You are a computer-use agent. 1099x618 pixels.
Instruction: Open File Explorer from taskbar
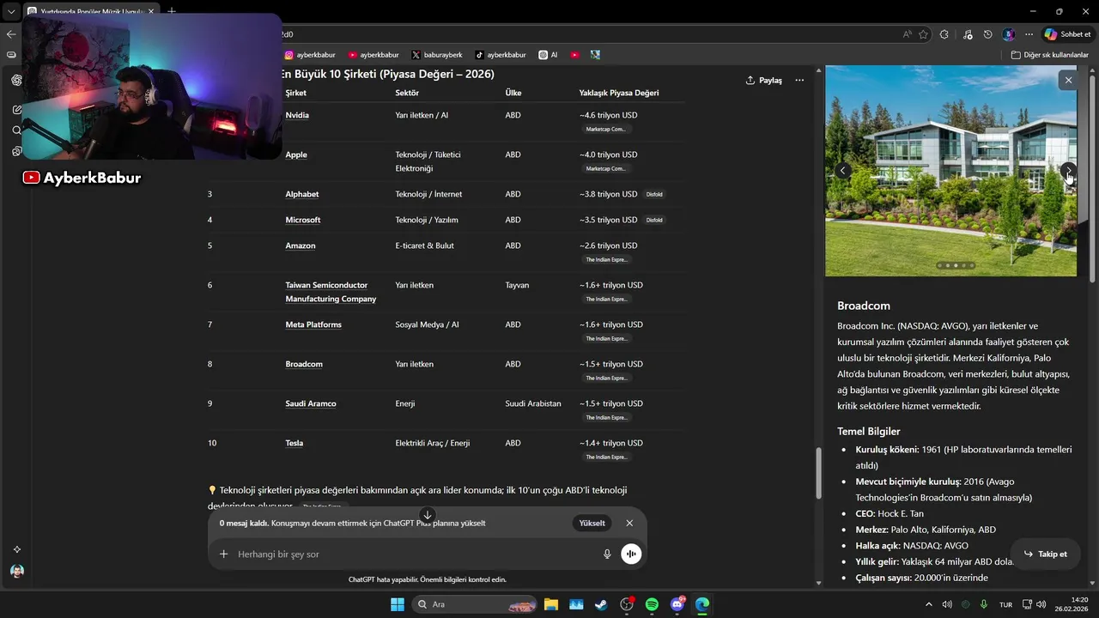pyautogui.click(x=551, y=604)
